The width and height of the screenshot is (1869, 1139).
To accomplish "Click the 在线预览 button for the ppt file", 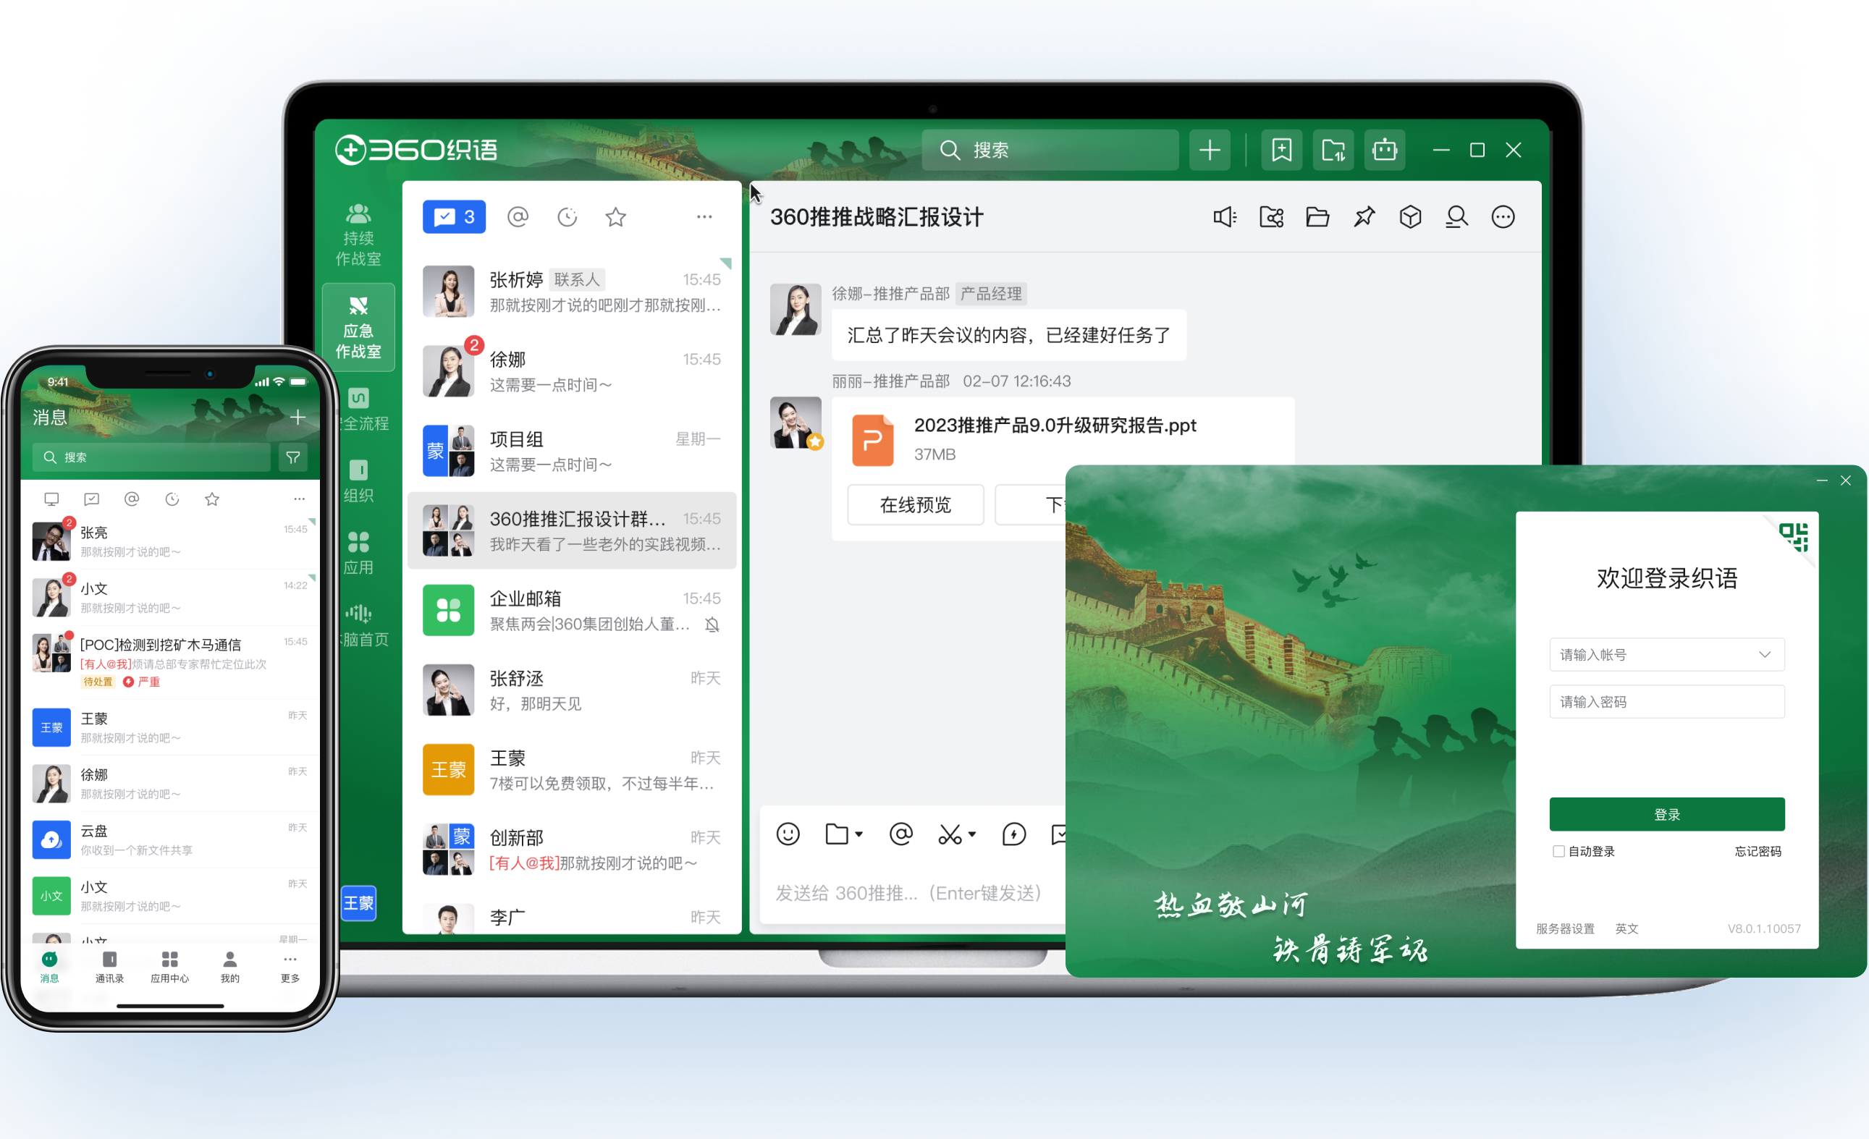I will [915, 505].
